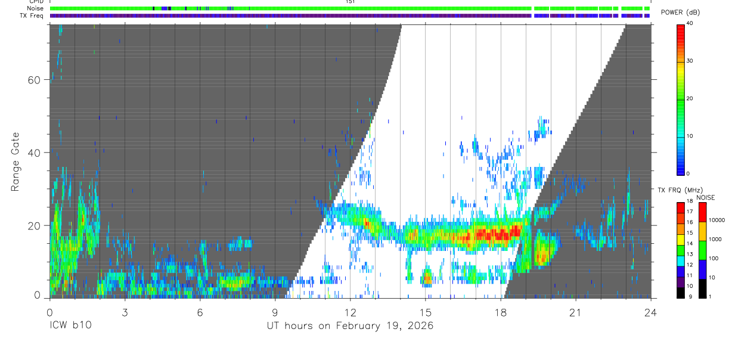The width and height of the screenshot is (732, 338).
Task: Click the 20 tick on Range Gate axis
Action: [34, 225]
